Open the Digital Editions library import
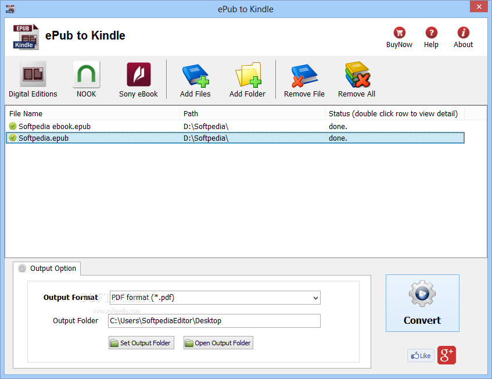 [33, 74]
